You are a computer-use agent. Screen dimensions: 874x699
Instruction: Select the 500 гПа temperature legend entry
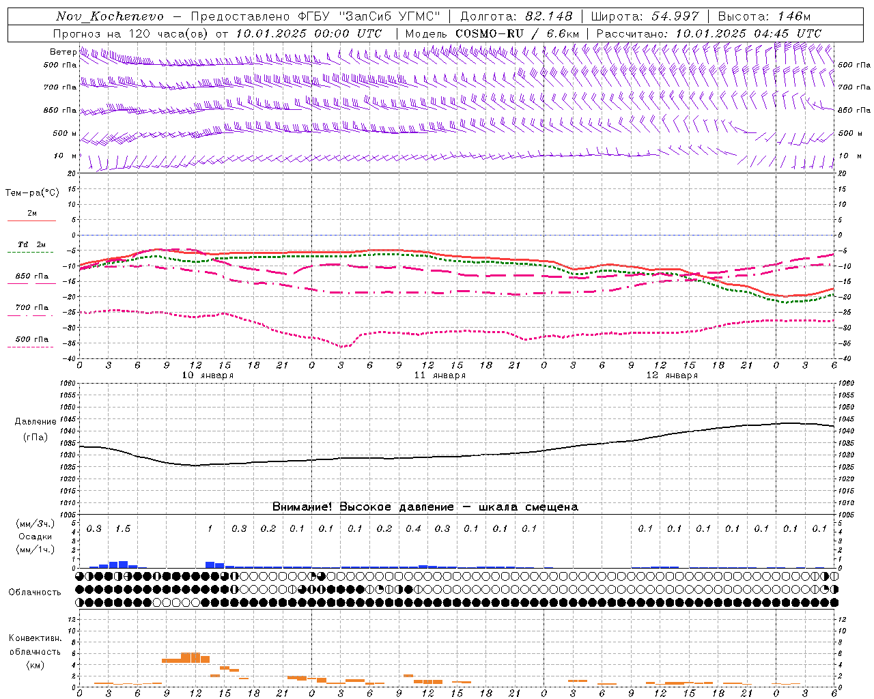point(32,339)
